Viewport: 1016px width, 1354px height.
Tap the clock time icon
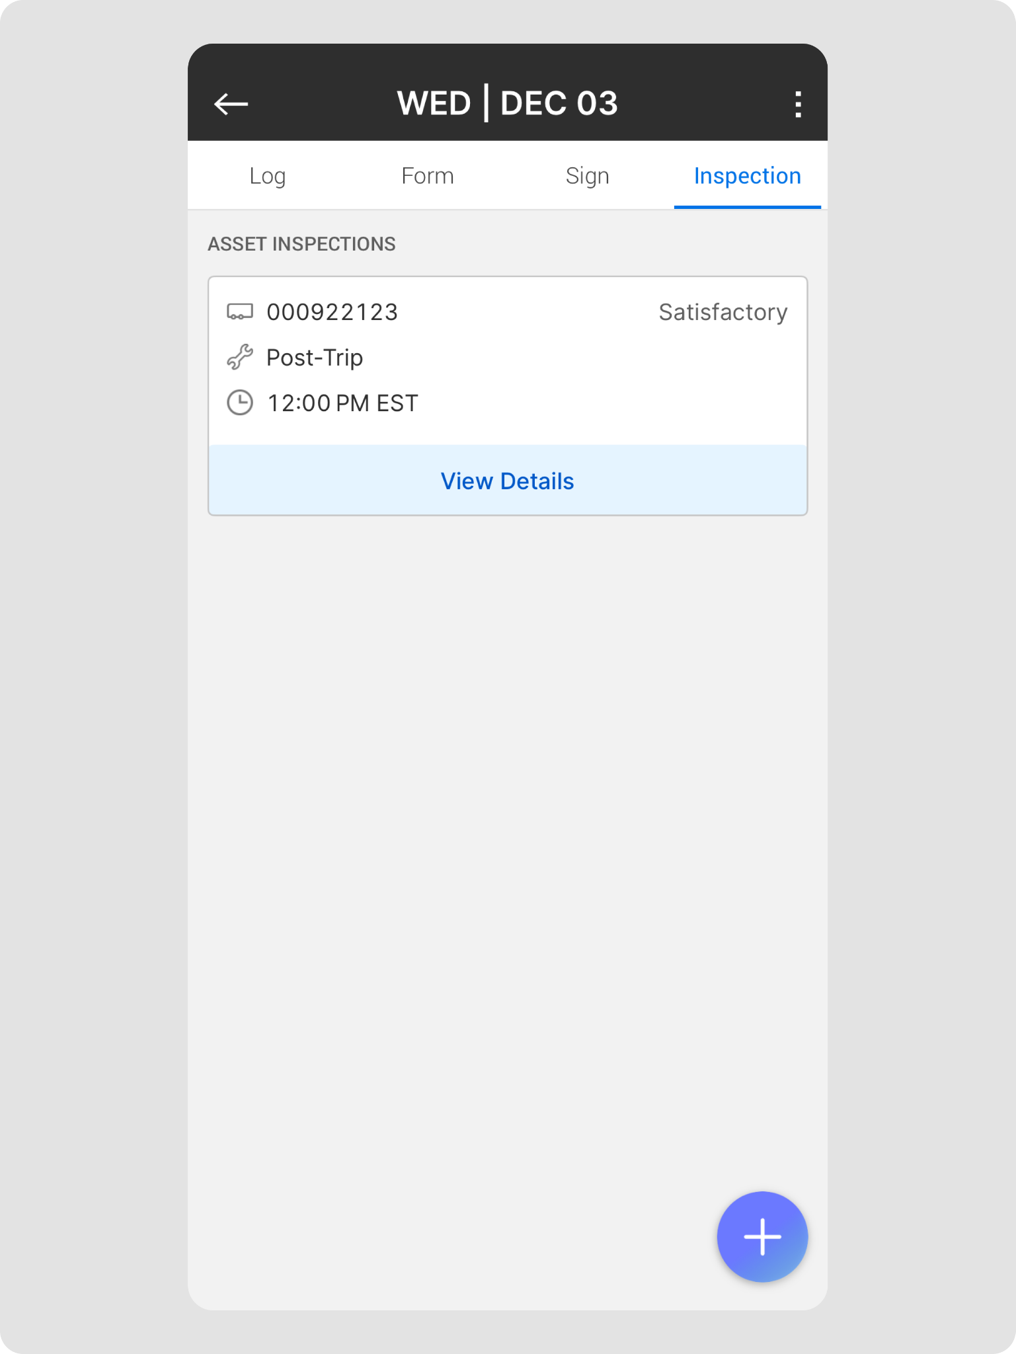pyautogui.click(x=239, y=403)
